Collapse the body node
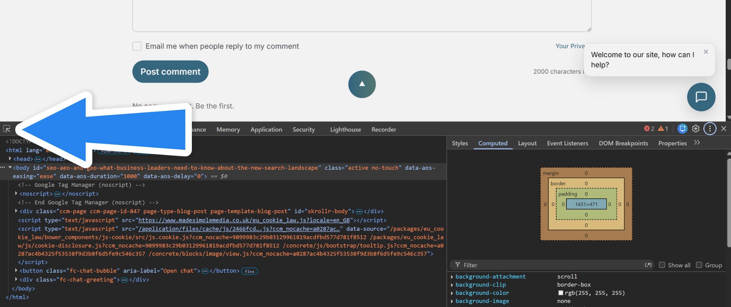The height and width of the screenshot is (307, 731). pos(10,167)
